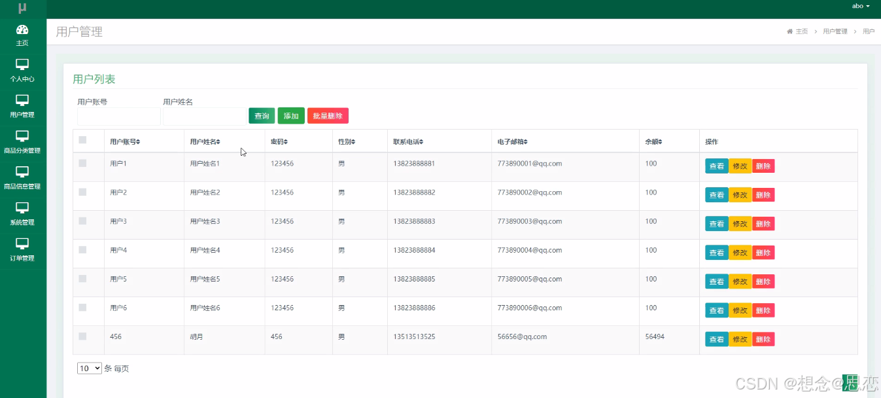Screen dimensions: 881x398
Task: Open the abo user dropdown menu
Action: 861,6
